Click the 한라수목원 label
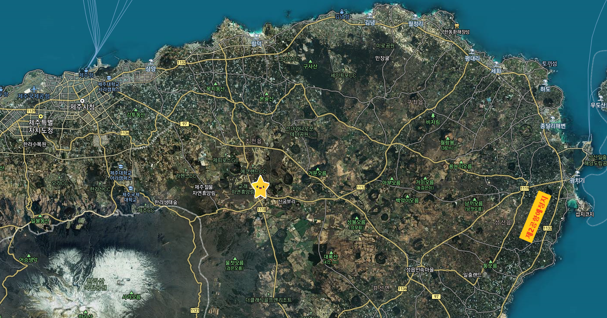Screen dimensions: 607x318 35,144
